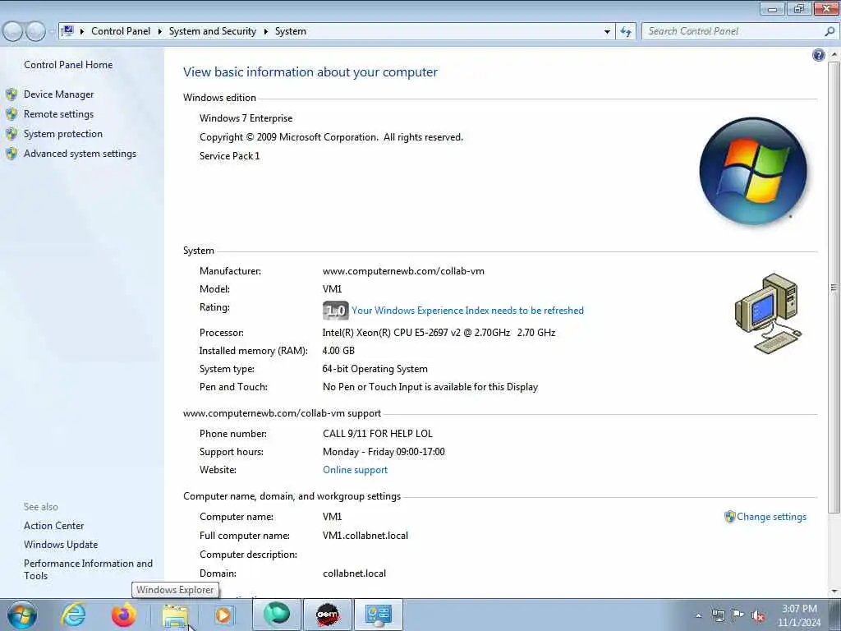Open the Online support website link

coord(355,470)
